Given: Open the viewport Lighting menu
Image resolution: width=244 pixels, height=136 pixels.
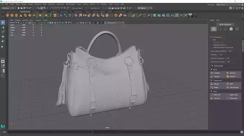Looking at the screenshot, I should (25, 20).
